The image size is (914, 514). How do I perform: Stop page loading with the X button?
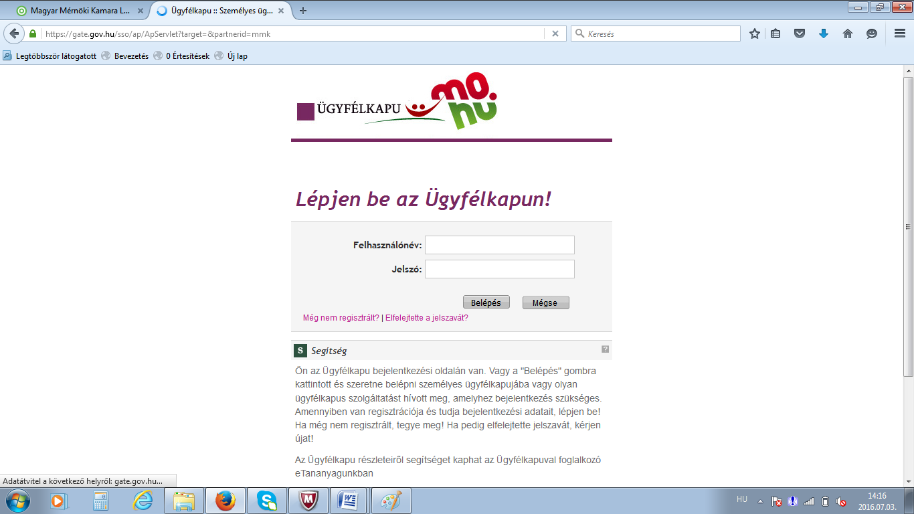pos(555,33)
